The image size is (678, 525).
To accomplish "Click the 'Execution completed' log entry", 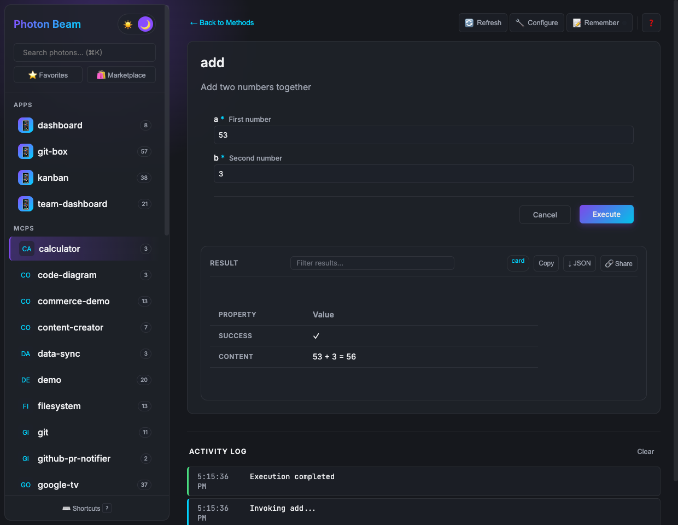I will pos(424,481).
